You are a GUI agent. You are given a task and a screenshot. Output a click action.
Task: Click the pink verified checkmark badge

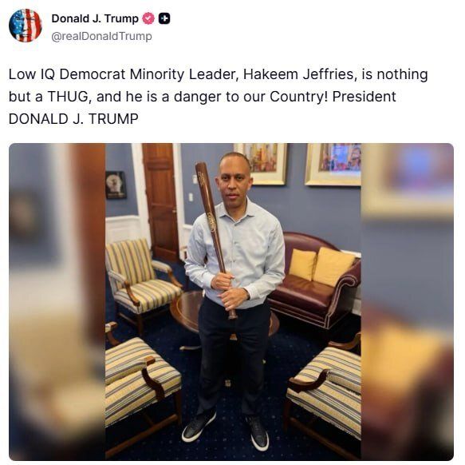[148, 18]
